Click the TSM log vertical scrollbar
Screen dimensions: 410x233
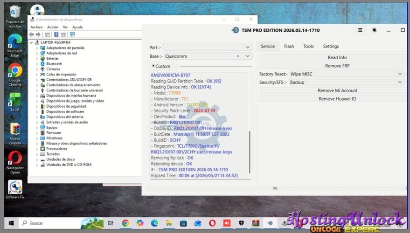click(250, 152)
